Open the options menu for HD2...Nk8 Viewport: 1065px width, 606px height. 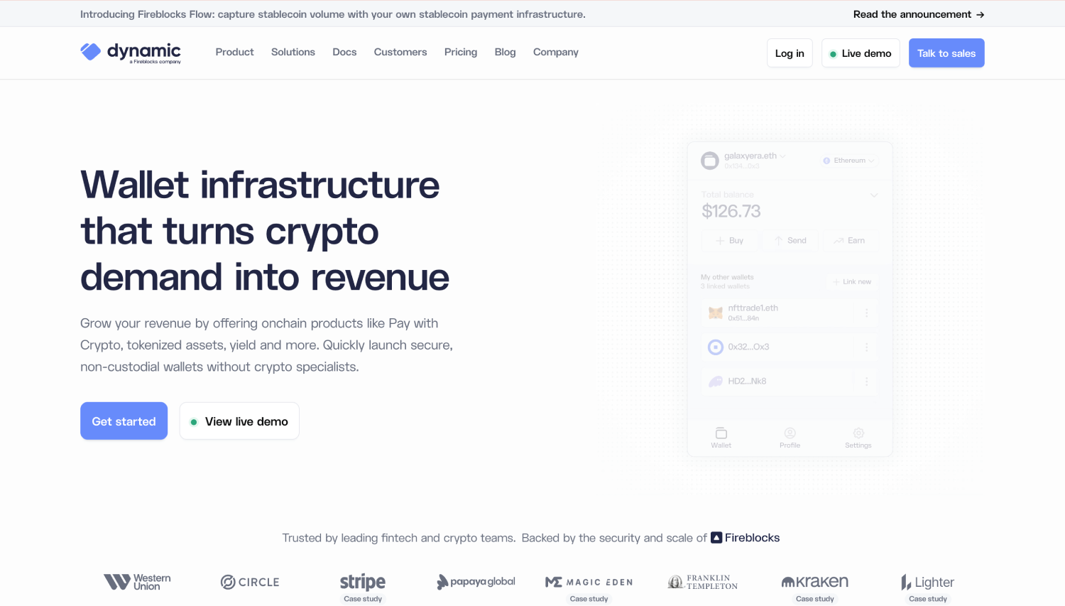(866, 382)
